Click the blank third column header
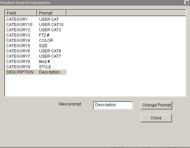 point(126,13)
